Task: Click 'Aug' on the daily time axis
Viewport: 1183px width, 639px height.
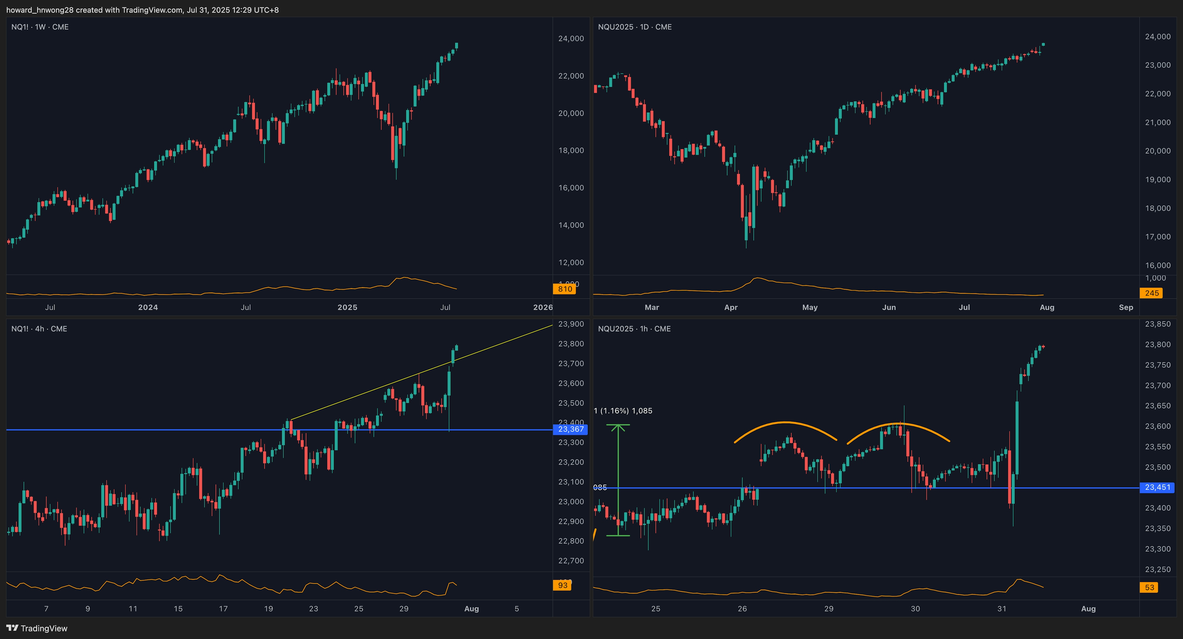Action: tap(1047, 307)
